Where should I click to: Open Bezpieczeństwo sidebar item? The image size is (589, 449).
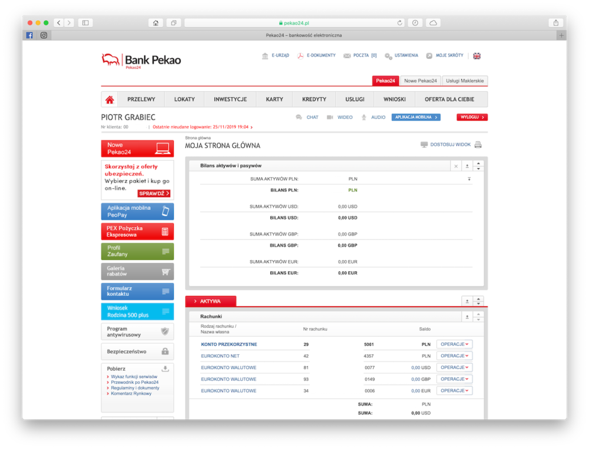(x=137, y=352)
